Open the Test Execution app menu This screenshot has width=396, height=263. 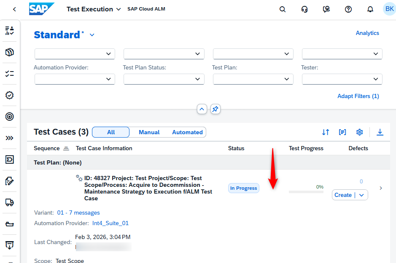(94, 9)
